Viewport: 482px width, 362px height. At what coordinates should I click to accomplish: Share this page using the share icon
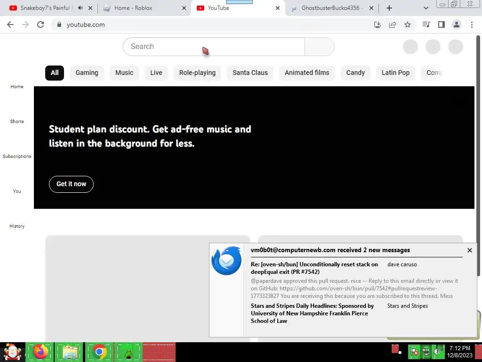[x=393, y=25]
